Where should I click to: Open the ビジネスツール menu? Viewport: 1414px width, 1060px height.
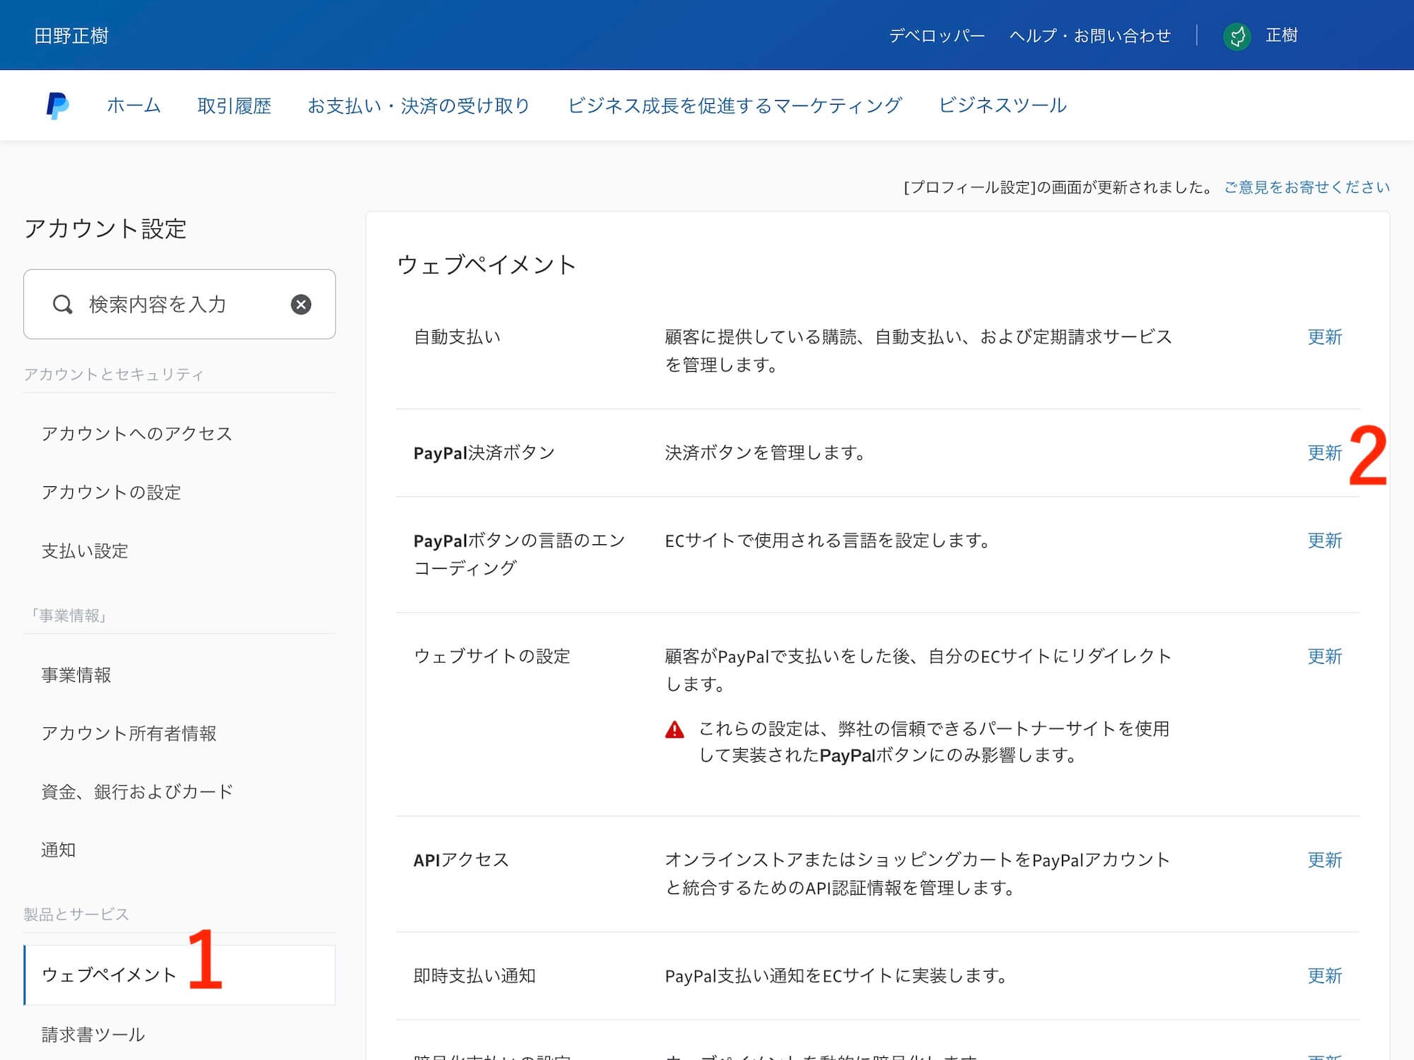point(1003,105)
